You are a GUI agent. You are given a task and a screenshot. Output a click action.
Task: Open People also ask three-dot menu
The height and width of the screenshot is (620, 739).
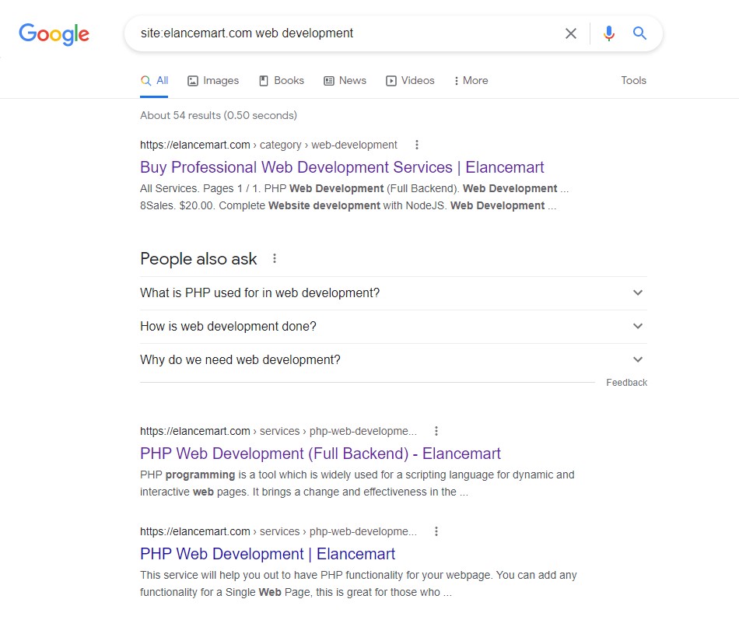pos(274,259)
